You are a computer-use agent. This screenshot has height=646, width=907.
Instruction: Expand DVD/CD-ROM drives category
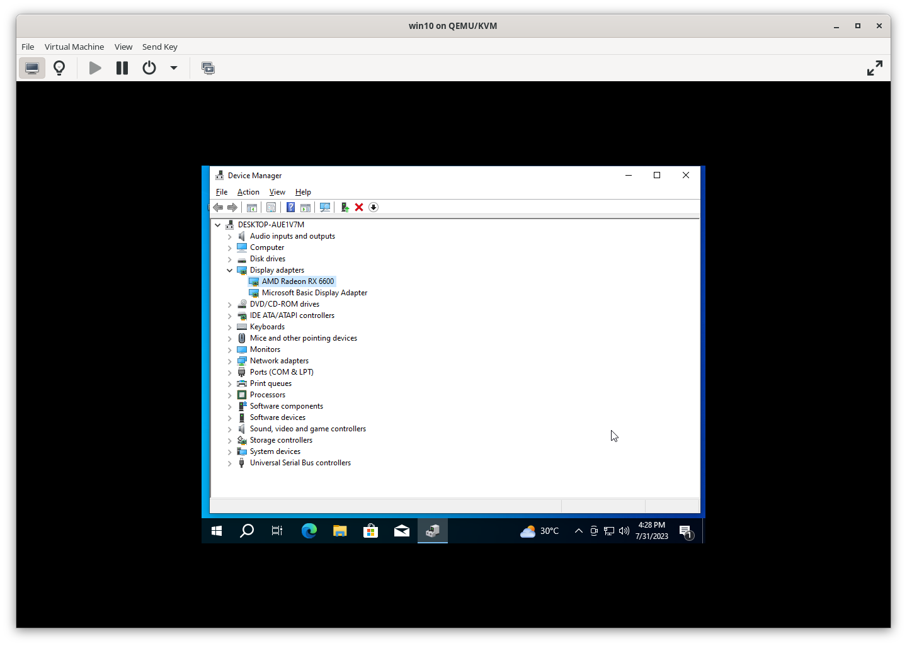click(230, 305)
